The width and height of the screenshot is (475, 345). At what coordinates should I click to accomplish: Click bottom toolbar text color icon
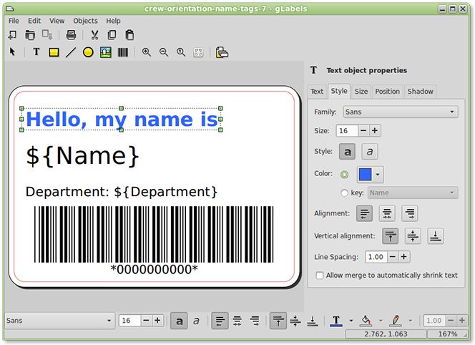pyautogui.click(x=336, y=321)
